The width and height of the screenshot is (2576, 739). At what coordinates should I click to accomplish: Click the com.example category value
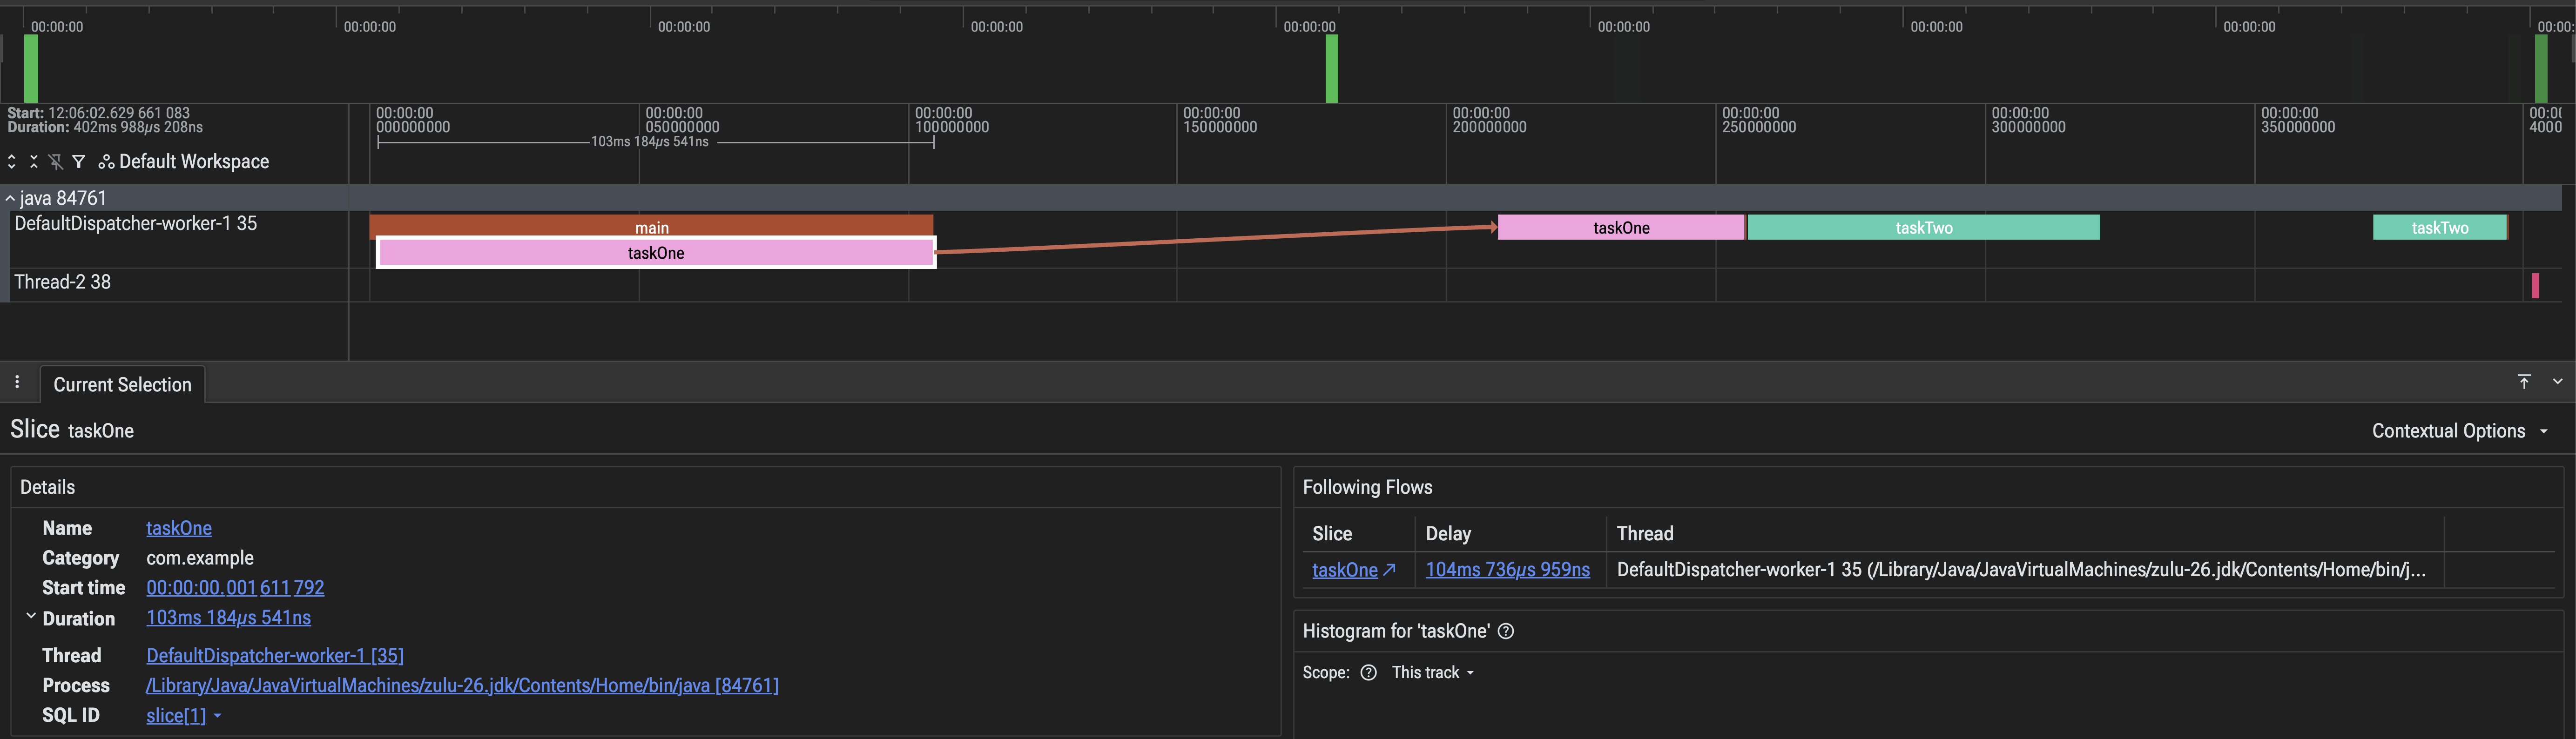(200, 558)
